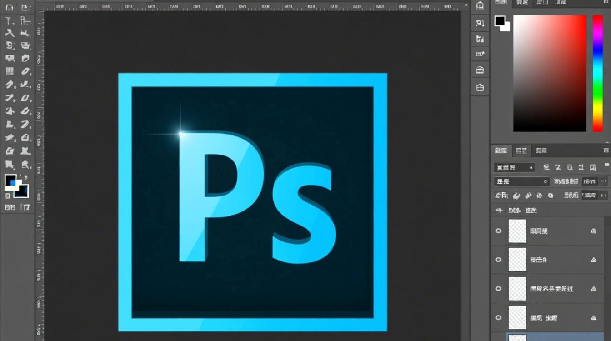Click the thumbnail of the third layer
The image size is (611, 341).
(517, 289)
